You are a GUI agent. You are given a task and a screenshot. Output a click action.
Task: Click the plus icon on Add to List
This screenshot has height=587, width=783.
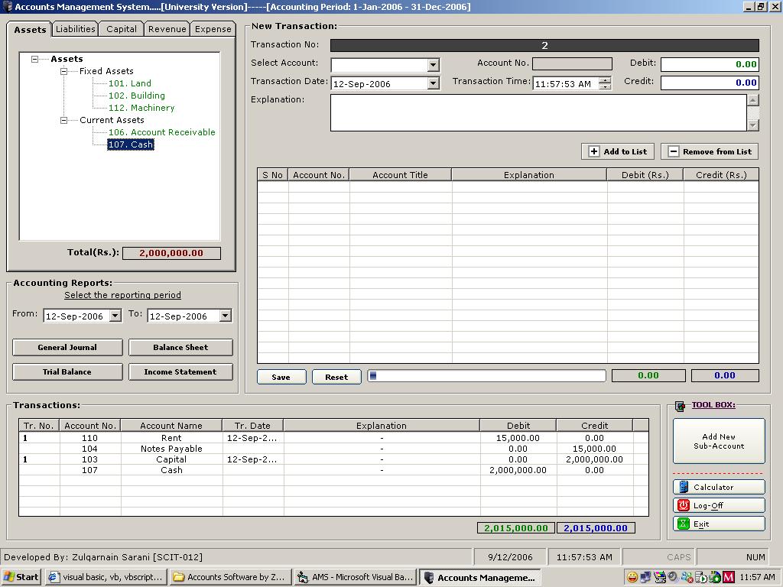pos(594,151)
